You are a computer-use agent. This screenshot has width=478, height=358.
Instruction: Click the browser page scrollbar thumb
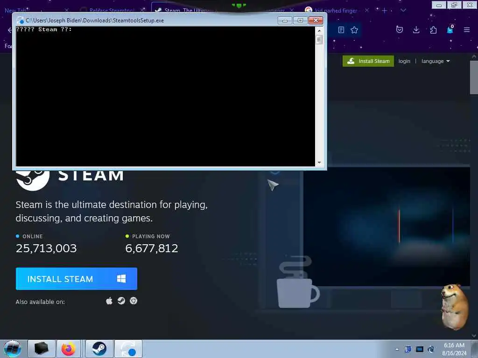coord(474,78)
